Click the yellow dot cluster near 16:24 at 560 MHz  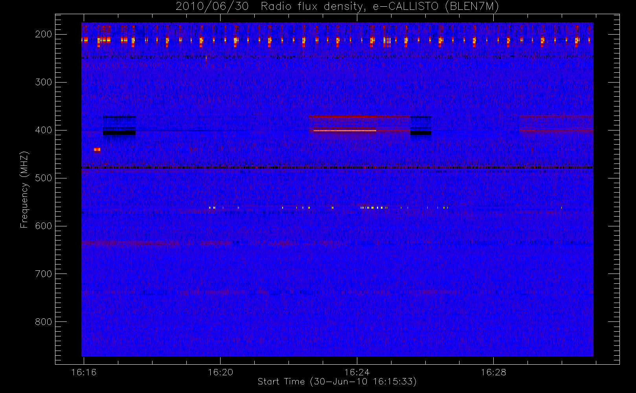374,208
